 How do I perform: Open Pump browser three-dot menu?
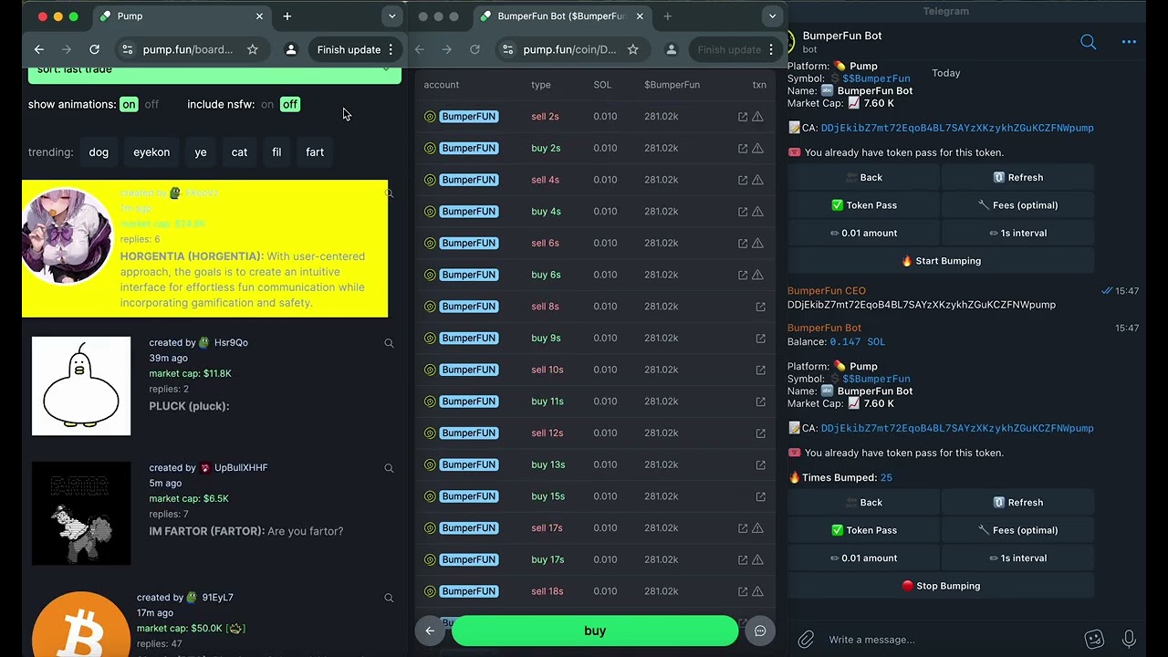(391, 49)
